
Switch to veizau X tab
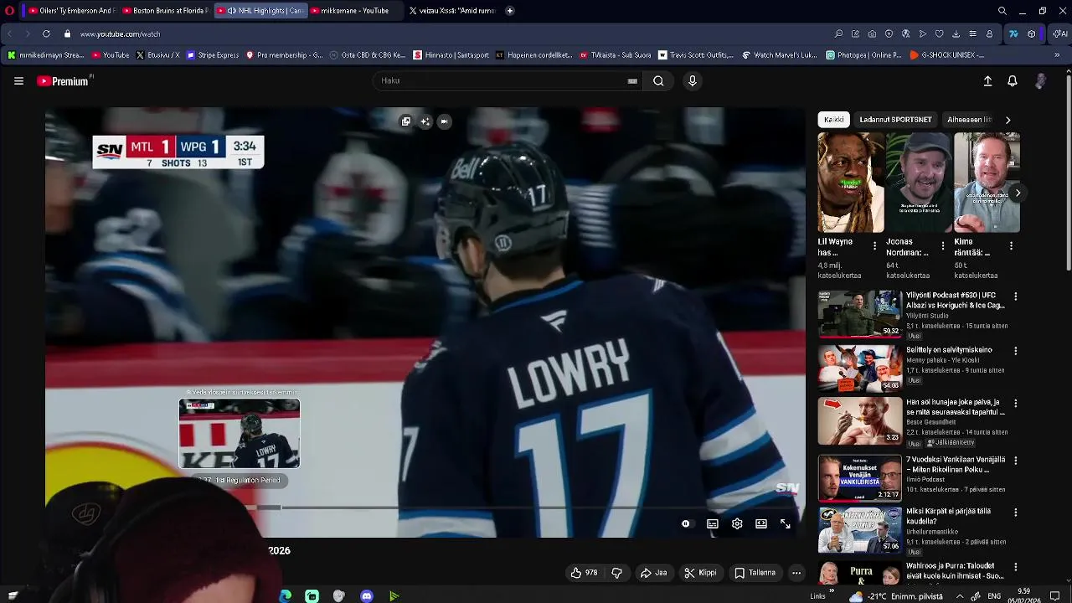tap(451, 11)
